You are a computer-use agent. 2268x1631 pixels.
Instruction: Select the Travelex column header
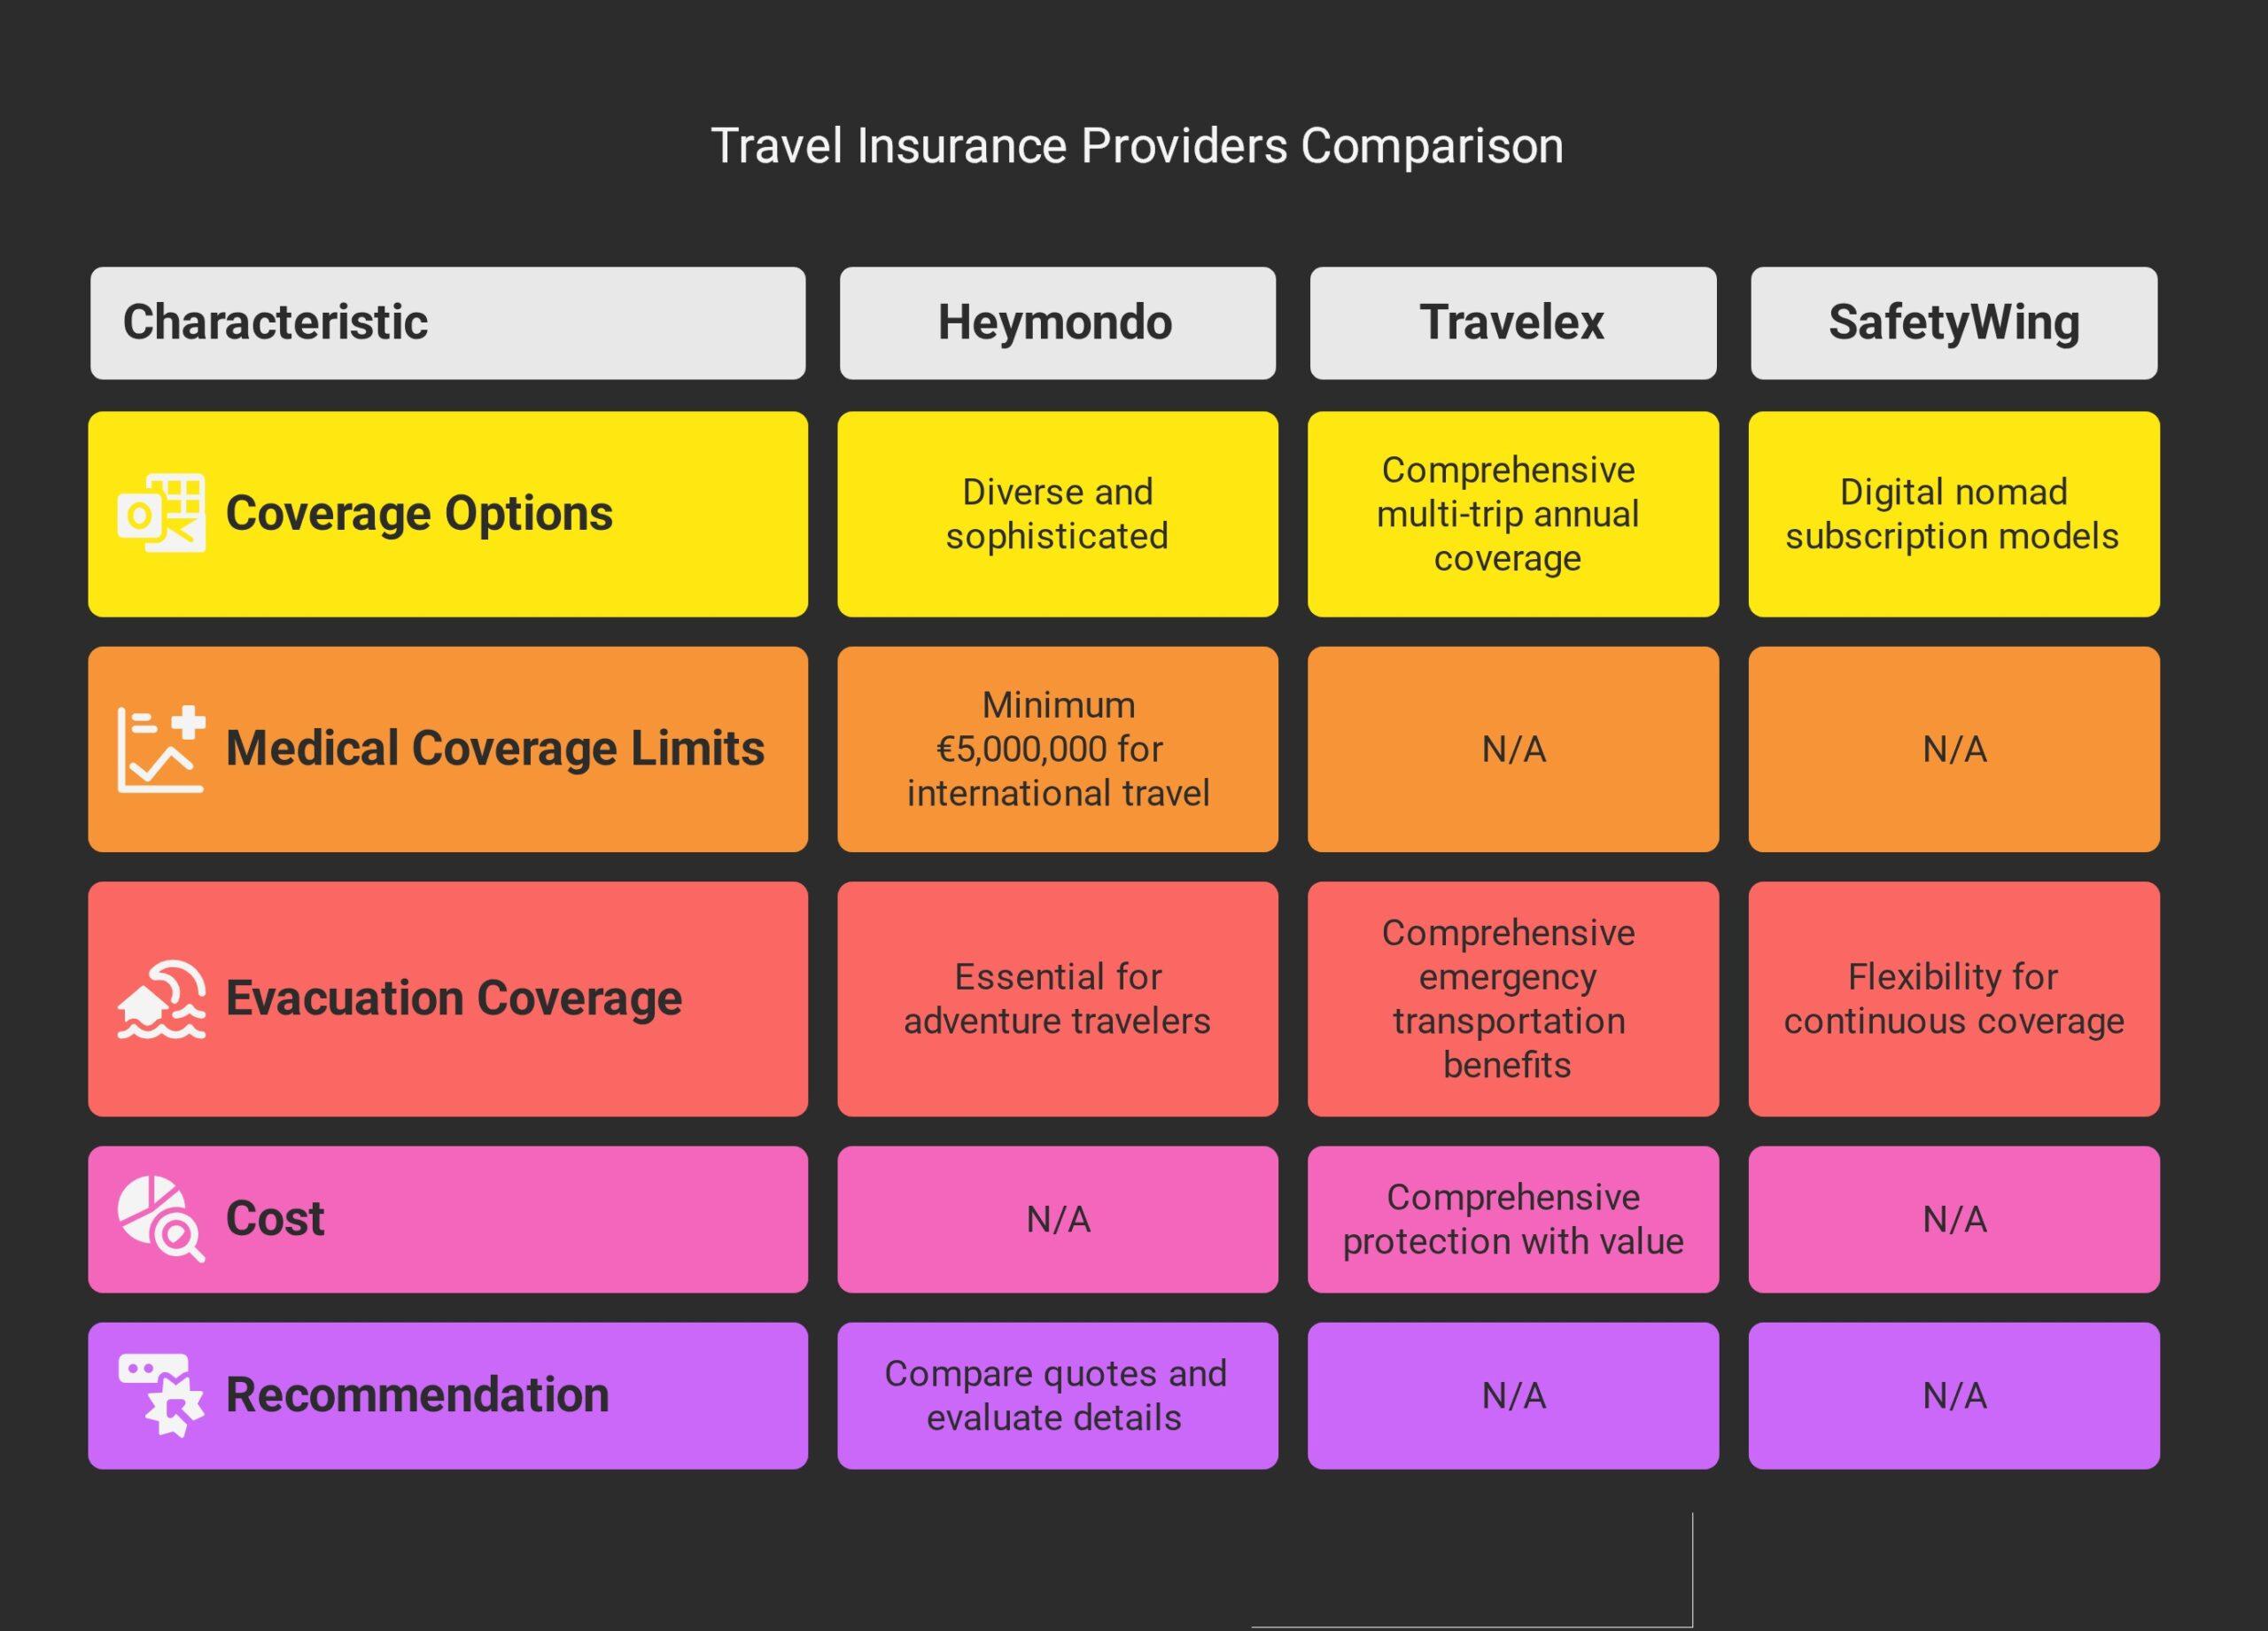pyautogui.click(x=1512, y=323)
